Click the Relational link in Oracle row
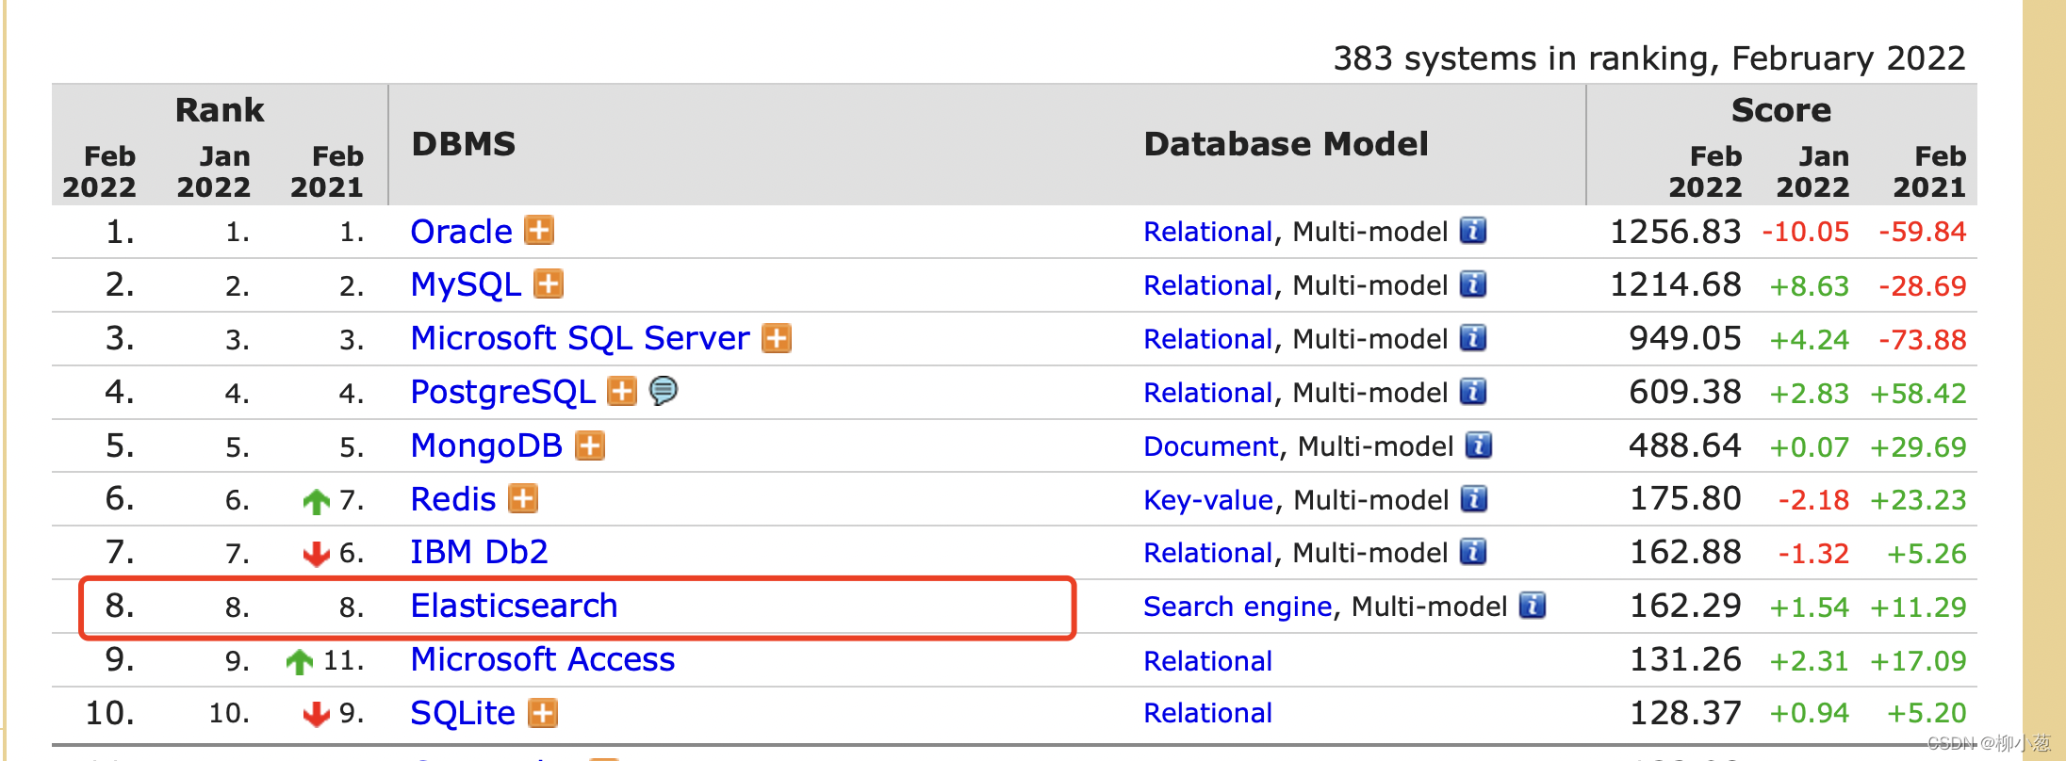This screenshot has height=761, width=2066. pyautogui.click(x=1207, y=232)
